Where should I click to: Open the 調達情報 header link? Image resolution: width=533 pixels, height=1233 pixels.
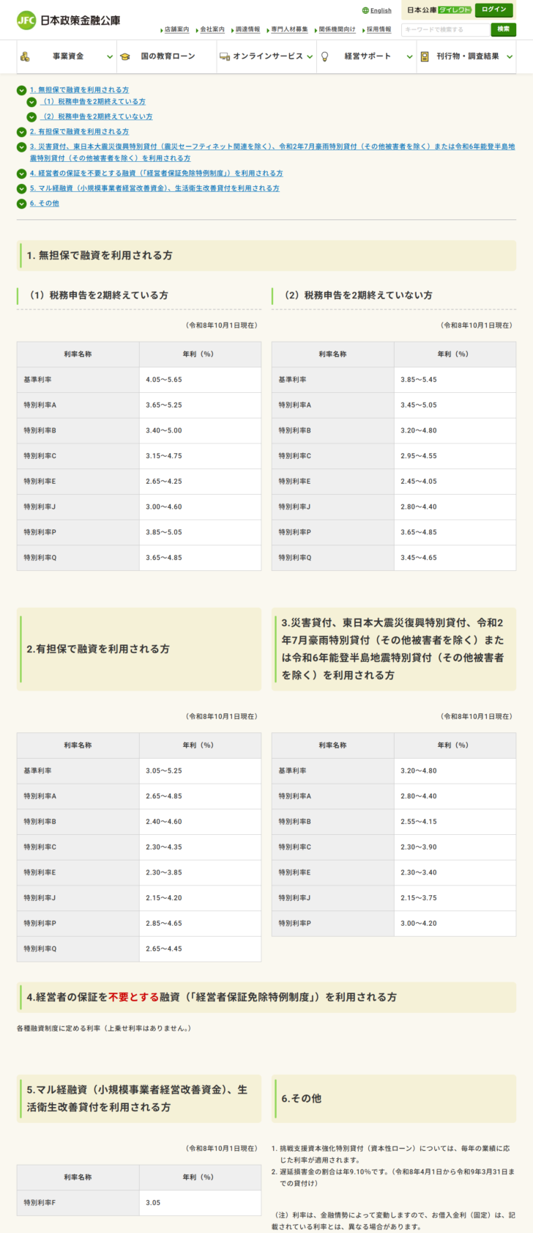[x=247, y=29]
